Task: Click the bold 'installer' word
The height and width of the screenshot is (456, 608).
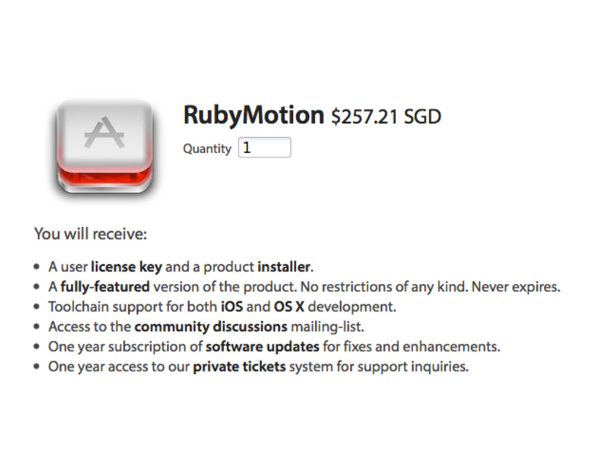Action: [x=284, y=267]
